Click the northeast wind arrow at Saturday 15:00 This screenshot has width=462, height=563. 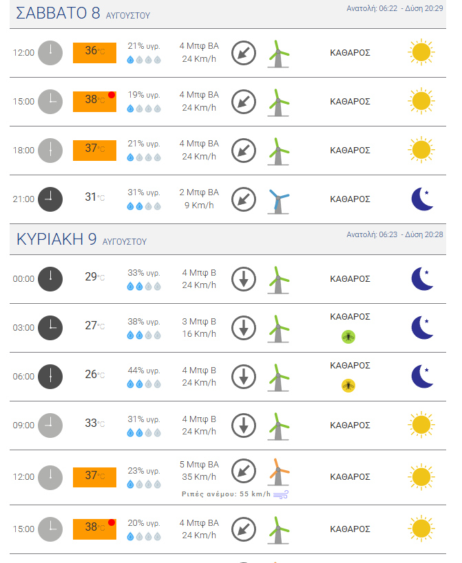[x=244, y=102]
